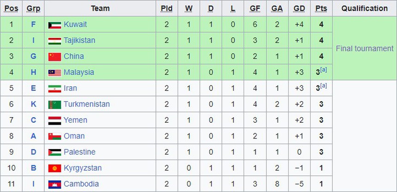Screen dimensions: 397x192
Task: Click footnote [a] beside Malaysia's points
Action: pos(324,70)
